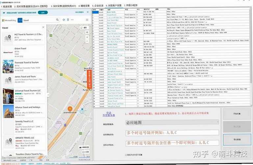Open the 必应地图 data source dropdown
Image resolution: width=253 pixels, height=165 pixels.
pyautogui.click(x=172, y=123)
